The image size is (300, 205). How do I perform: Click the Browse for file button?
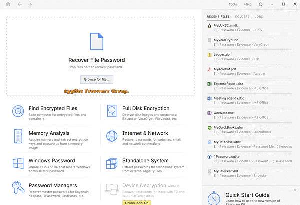coord(97,79)
